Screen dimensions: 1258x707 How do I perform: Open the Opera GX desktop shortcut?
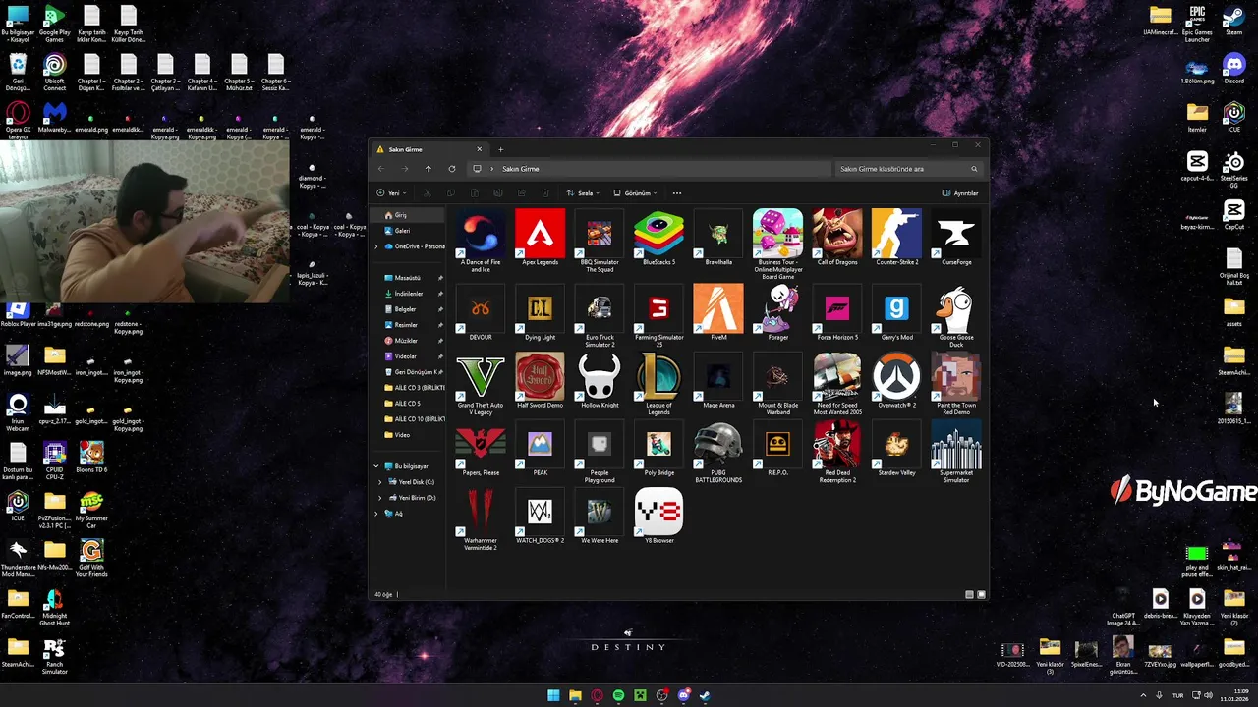18,121
